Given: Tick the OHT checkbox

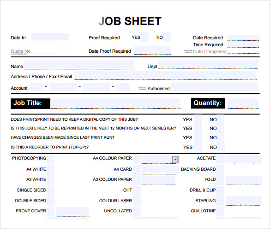Looking at the screenshot, I should [137, 191].
